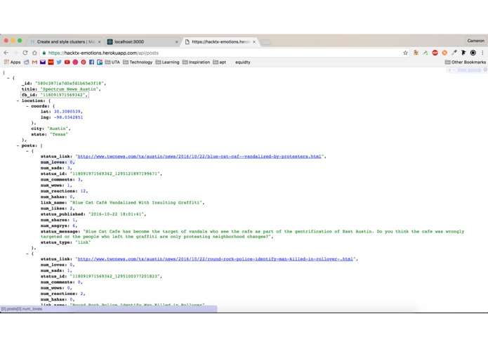488x347 pixels.
Task: Click the status_published 2016-10-22 18:01:41 value
Action: [x=116, y=214]
